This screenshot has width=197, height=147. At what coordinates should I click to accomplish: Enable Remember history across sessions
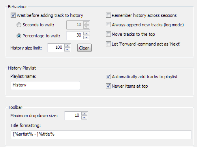click(x=108, y=15)
